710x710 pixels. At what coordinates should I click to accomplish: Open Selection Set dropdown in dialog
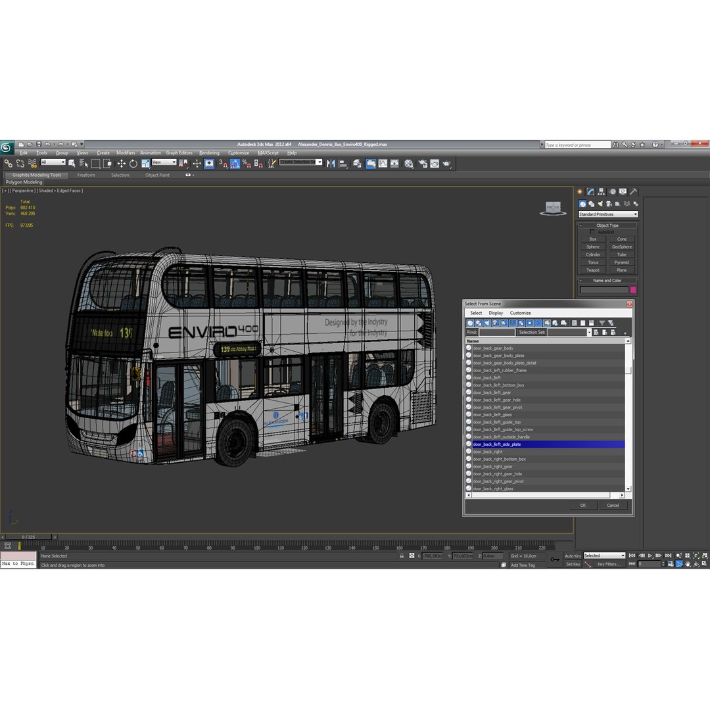588,333
